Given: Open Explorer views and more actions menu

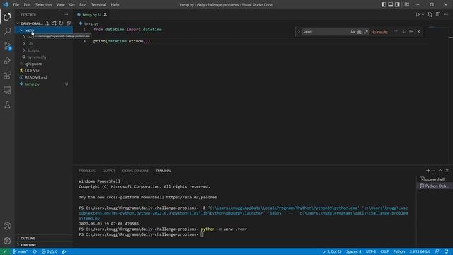Looking at the screenshot, I should (x=66, y=14).
